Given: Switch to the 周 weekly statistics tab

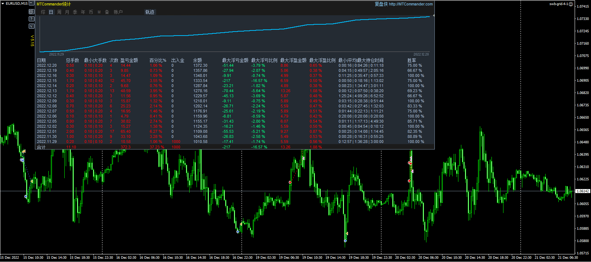Looking at the screenshot, I should click(59, 12).
